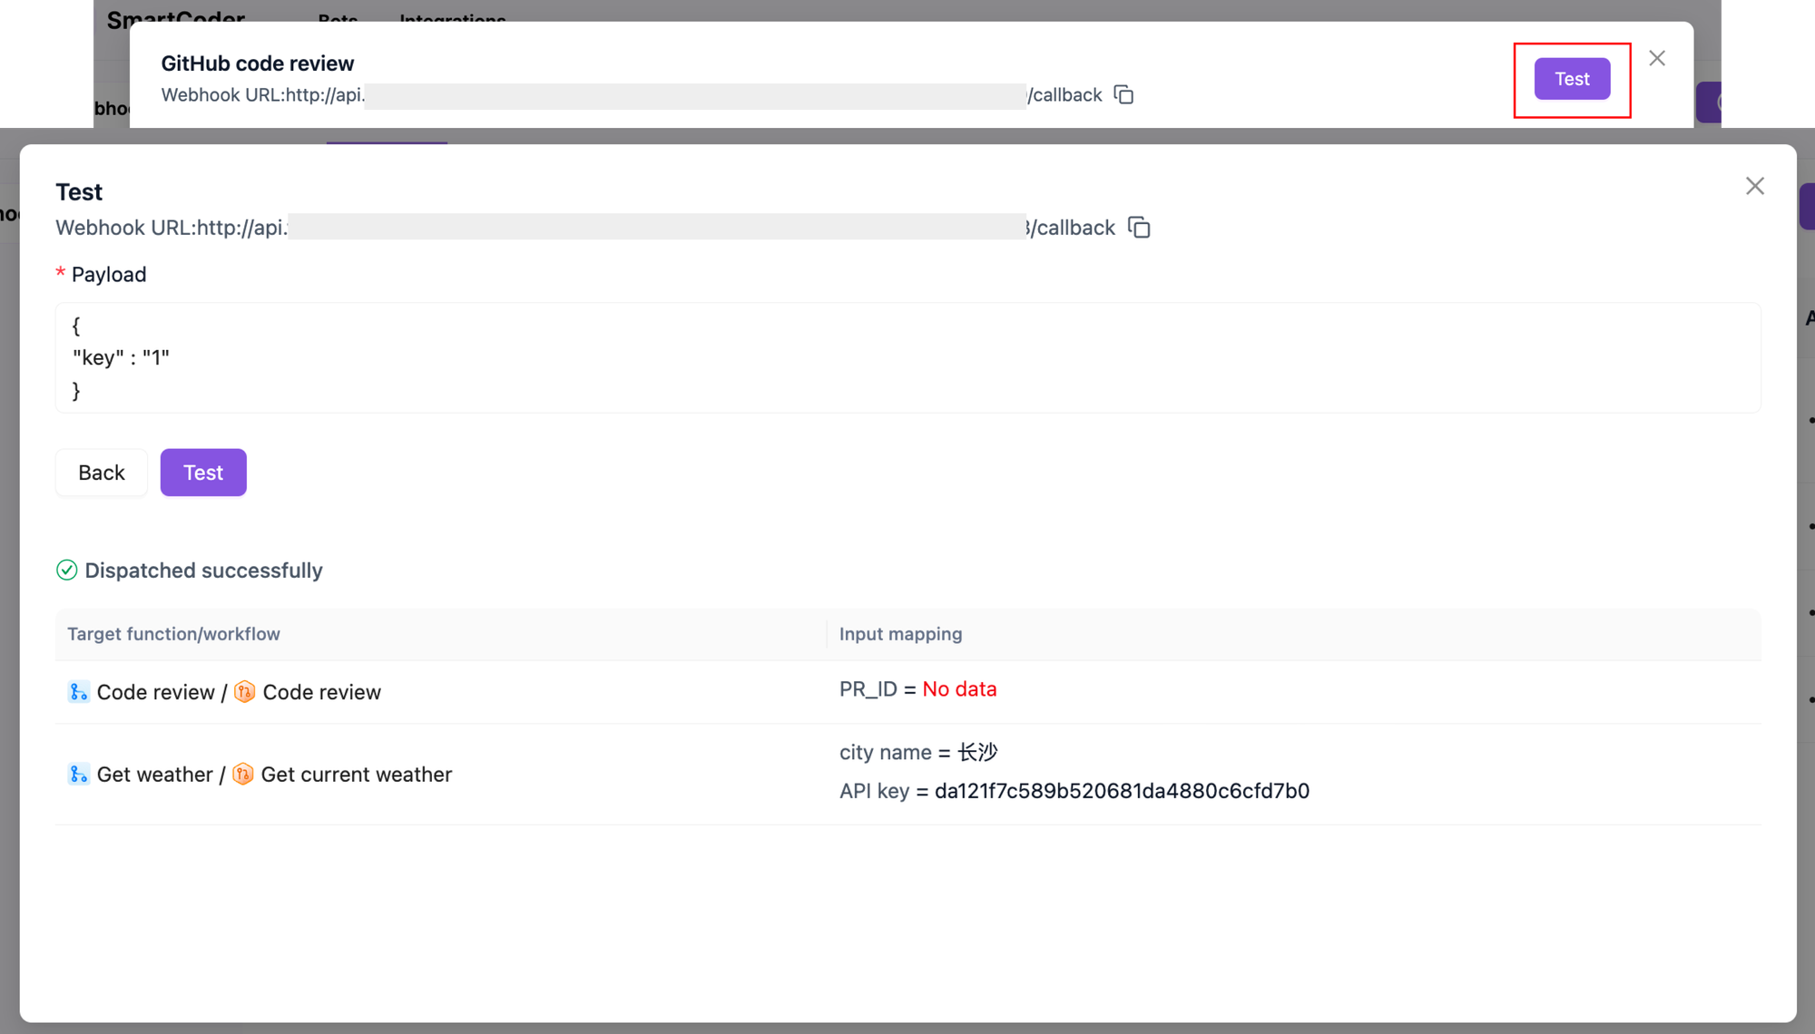
Task: Click the API key value da121f7c589b…
Action: click(x=1122, y=791)
